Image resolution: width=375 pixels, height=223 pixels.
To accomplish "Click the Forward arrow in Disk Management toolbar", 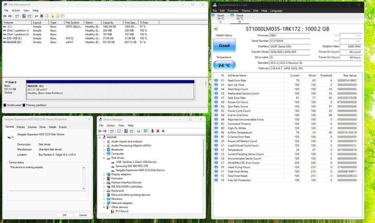I will pyautogui.click(x=10, y=16).
